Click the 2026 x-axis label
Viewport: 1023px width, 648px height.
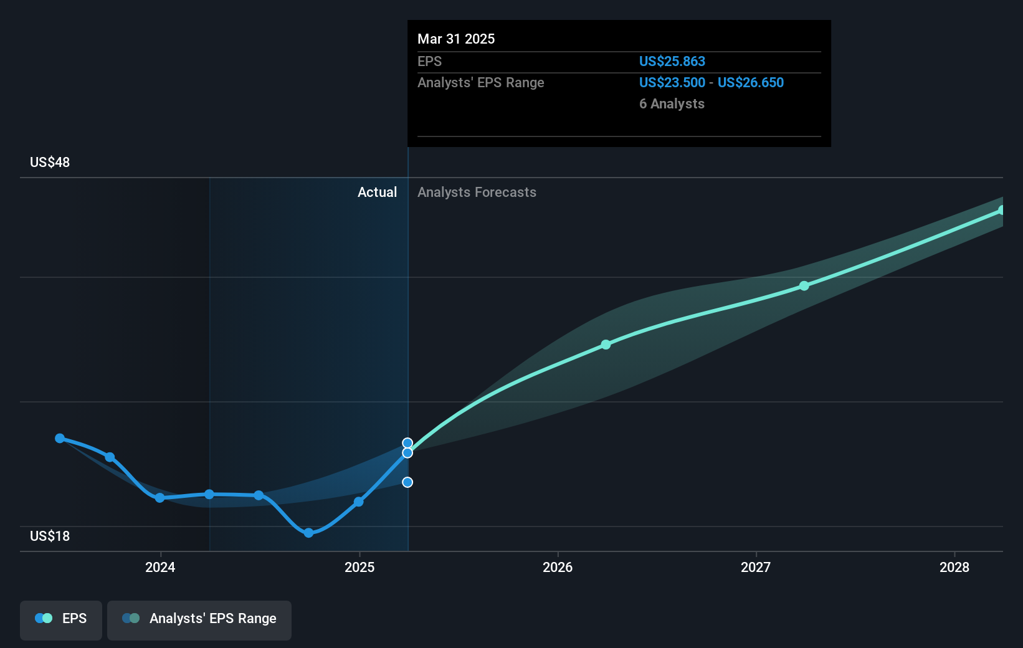point(558,567)
